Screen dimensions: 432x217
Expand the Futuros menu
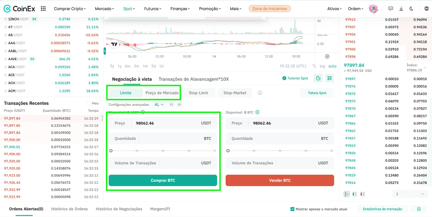pyautogui.click(x=153, y=9)
